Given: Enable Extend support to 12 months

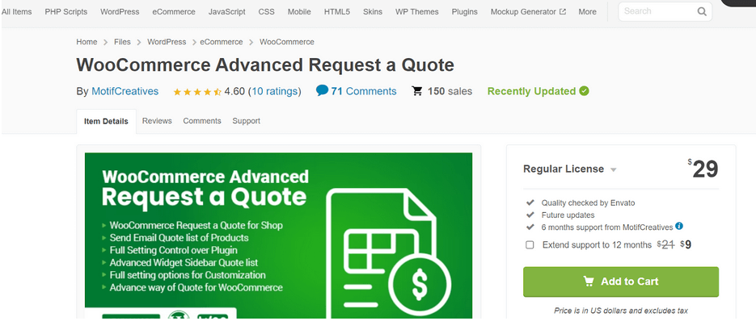Looking at the screenshot, I should pos(530,244).
